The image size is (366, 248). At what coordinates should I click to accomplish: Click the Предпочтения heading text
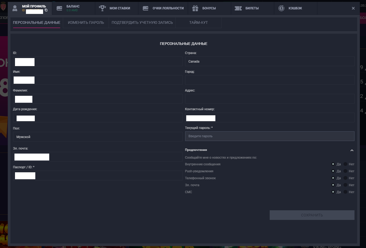point(196,150)
